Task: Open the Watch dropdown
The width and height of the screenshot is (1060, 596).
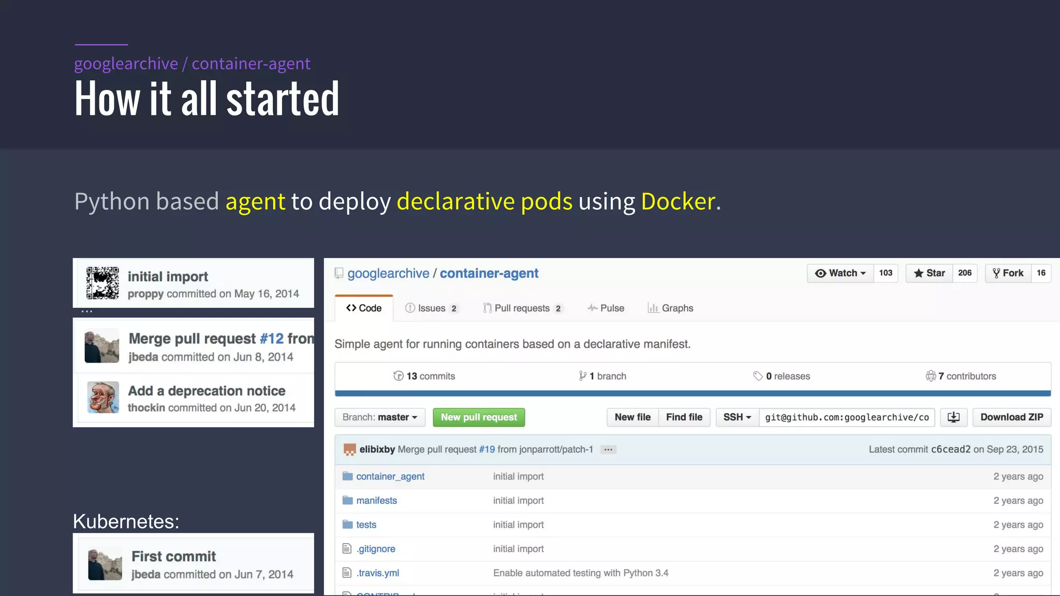Action: 841,273
